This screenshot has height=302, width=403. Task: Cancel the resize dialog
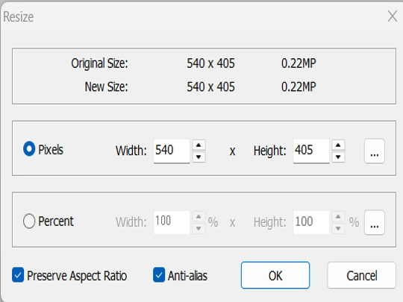[361, 275]
